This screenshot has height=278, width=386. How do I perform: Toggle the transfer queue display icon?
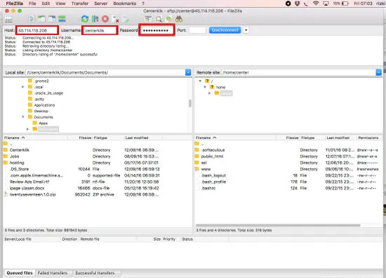(62, 19)
